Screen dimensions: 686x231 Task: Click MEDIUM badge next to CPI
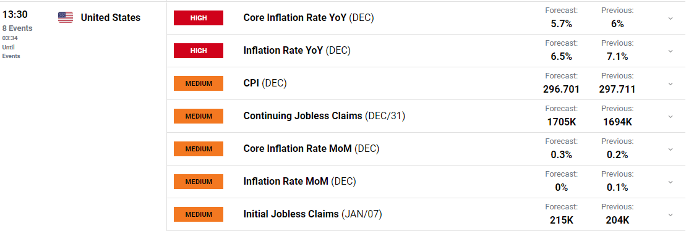tap(199, 83)
